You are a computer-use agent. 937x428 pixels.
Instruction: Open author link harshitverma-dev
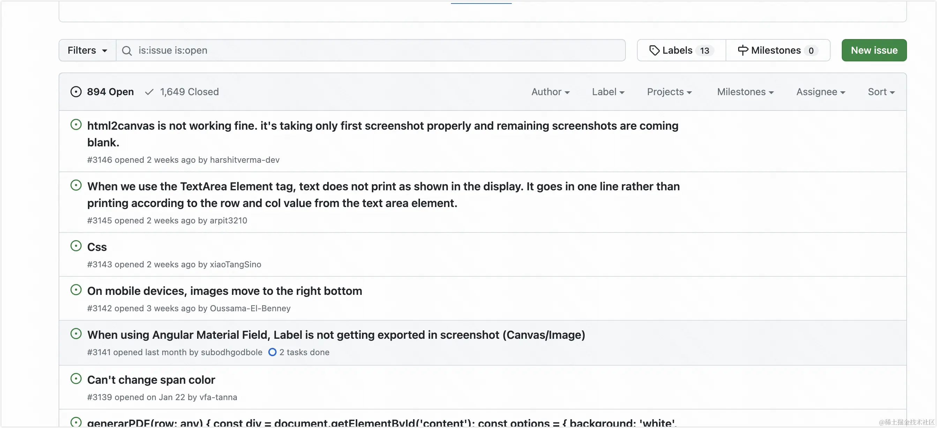pos(245,160)
